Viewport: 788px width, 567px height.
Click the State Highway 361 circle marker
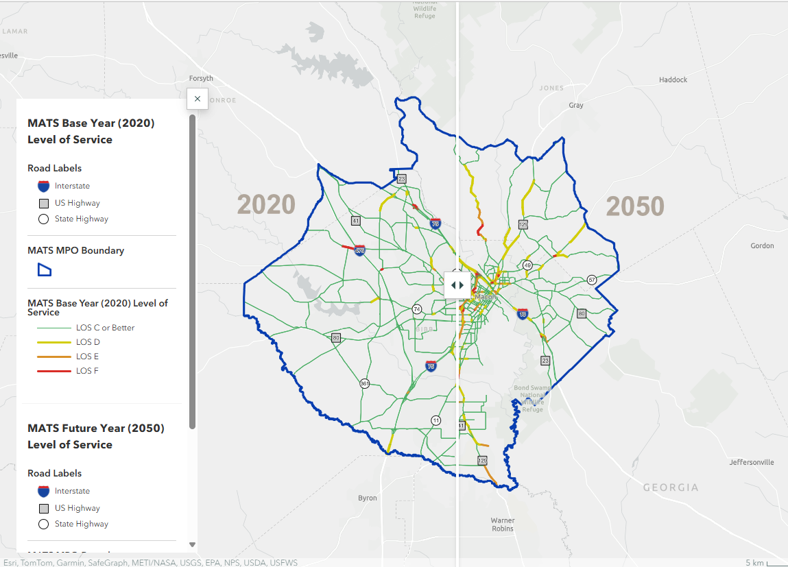tap(365, 384)
